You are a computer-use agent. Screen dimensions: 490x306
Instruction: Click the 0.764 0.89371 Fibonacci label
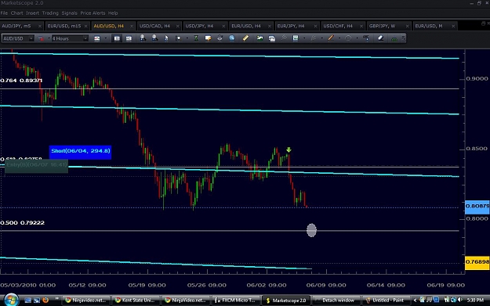[21, 81]
